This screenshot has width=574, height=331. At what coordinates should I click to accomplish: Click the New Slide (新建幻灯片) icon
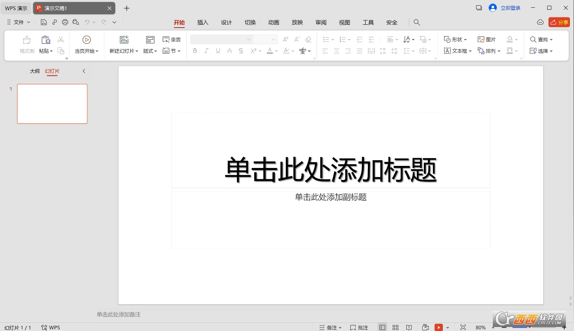(x=124, y=40)
